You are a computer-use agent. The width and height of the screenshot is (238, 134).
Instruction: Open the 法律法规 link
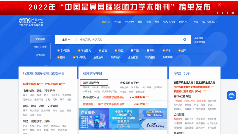(x=98, y=57)
